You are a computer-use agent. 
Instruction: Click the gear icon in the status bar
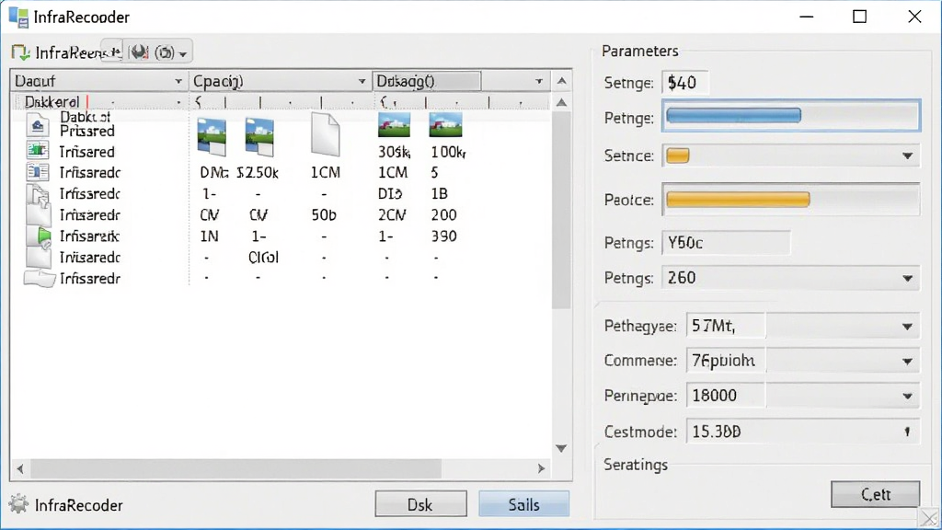pos(18,504)
